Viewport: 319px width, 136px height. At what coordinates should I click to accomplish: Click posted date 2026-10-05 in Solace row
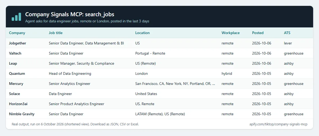pos(262,94)
